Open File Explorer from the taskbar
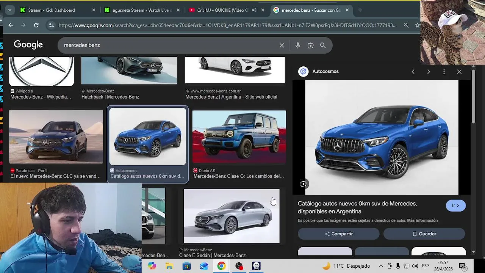 click(169, 266)
